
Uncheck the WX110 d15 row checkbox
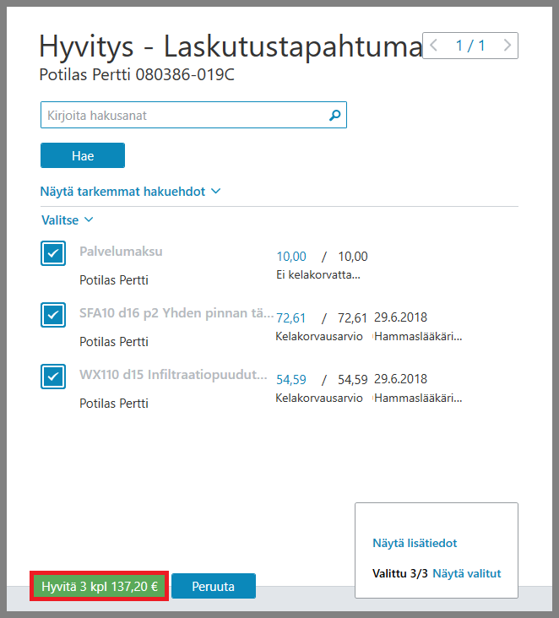pyautogui.click(x=53, y=377)
